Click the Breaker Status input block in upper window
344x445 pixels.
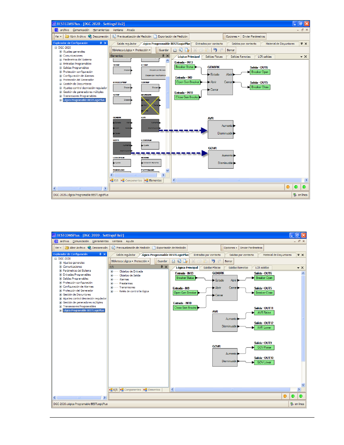tap(185, 67)
